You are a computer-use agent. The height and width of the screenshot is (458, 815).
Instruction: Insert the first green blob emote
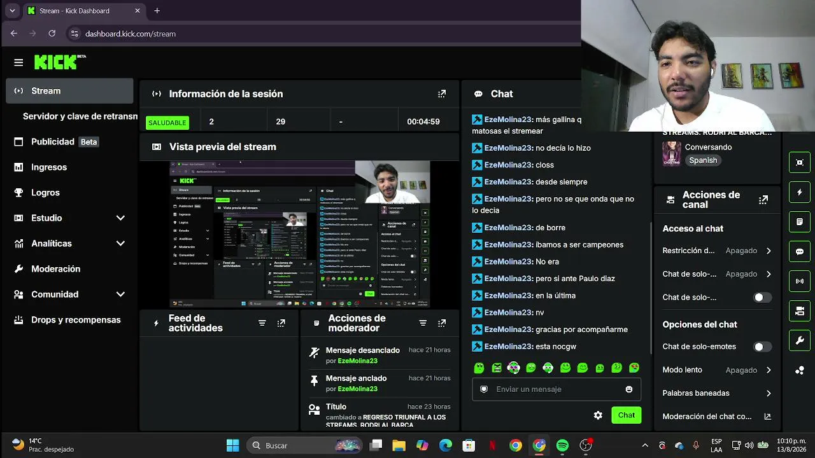479,368
